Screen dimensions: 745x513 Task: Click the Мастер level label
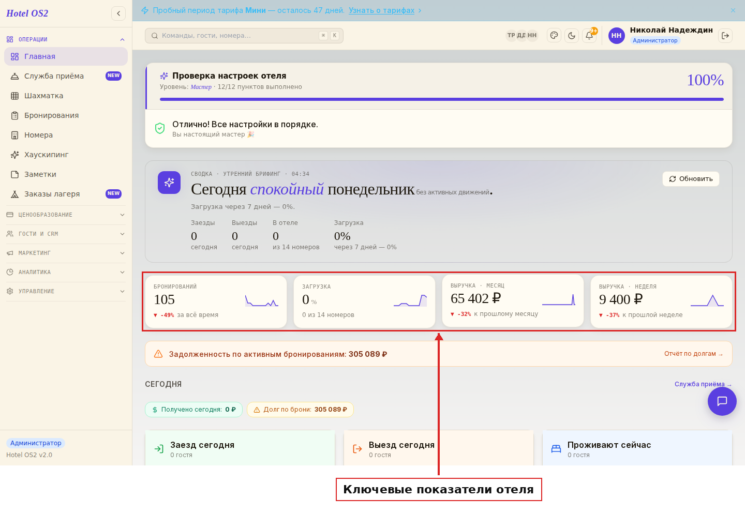click(x=201, y=87)
